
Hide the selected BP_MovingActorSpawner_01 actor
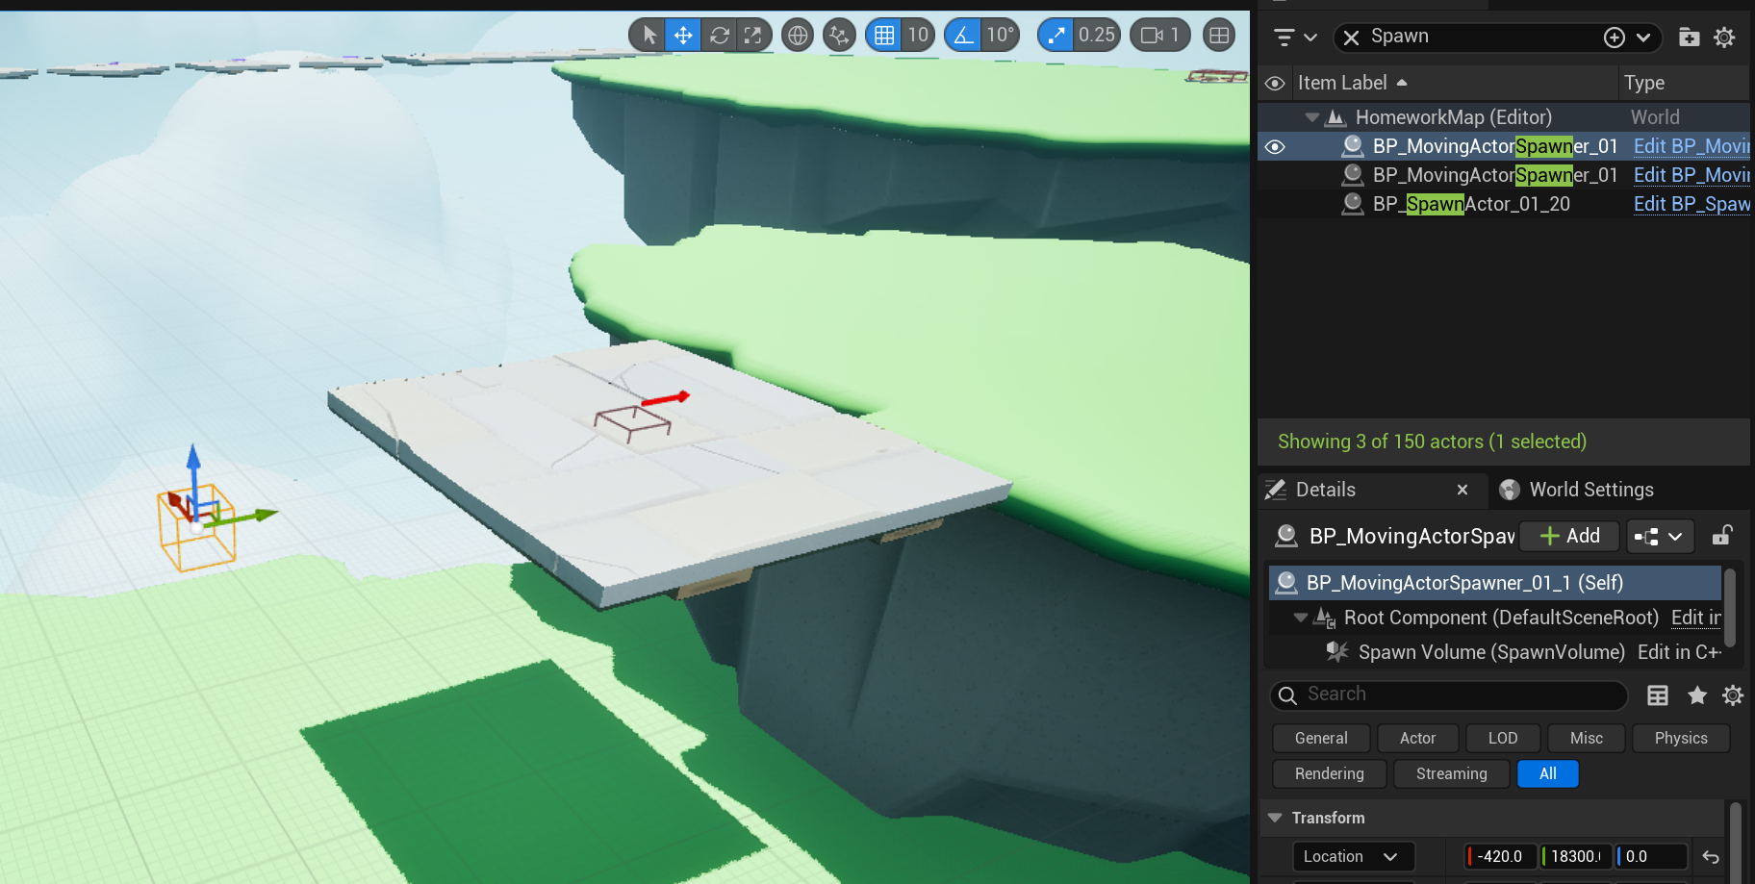pos(1275,146)
